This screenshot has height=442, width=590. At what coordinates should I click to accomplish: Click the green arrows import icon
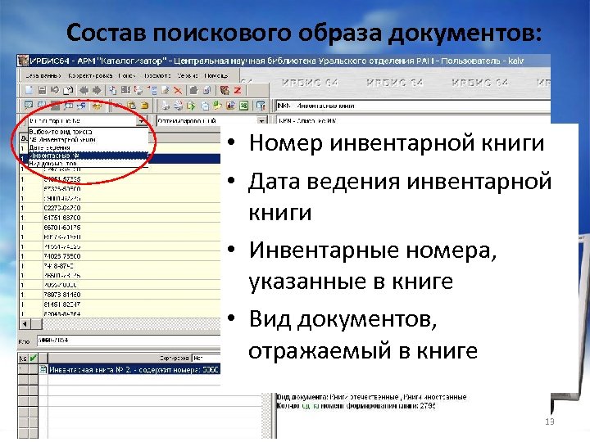217,106
